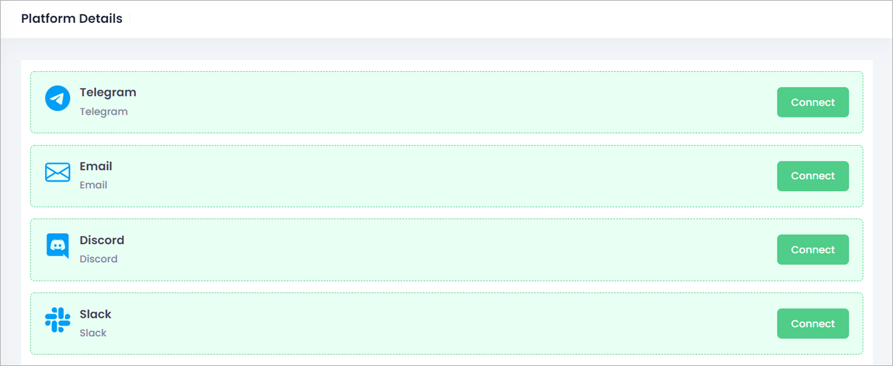The image size is (893, 366).
Task: Select the bold Discord title text
Action: [x=102, y=240]
